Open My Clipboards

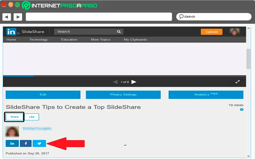(135, 39)
